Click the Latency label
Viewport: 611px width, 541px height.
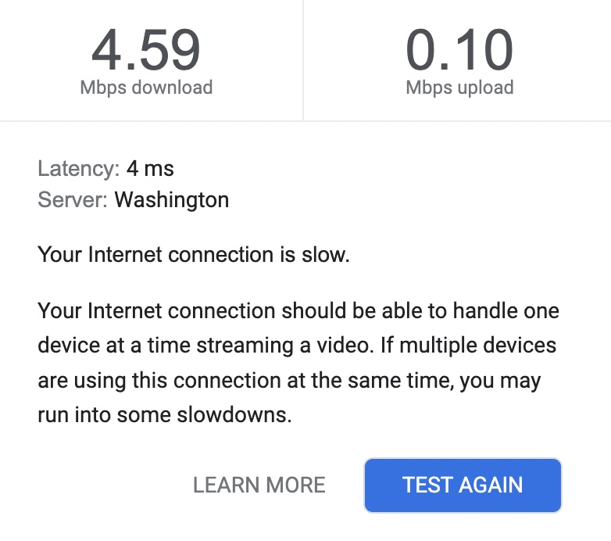tap(78, 168)
